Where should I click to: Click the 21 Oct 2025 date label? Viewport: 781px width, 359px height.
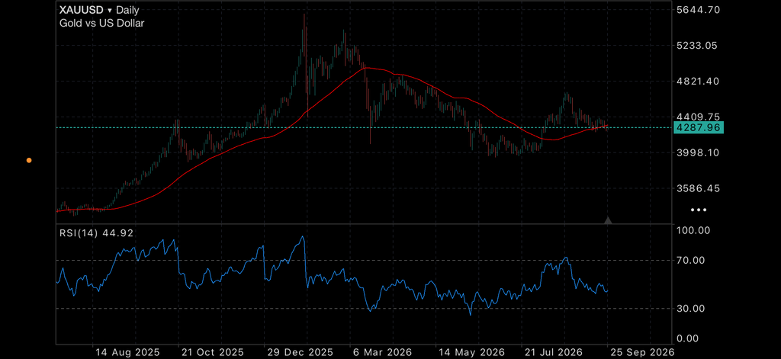pyautogui.click(x=214, y=352)
